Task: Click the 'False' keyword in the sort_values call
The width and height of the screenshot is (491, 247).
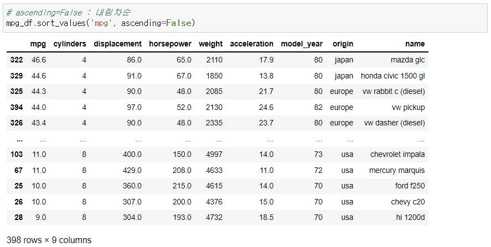Action: pyautogui.click(x=178, y=23)
